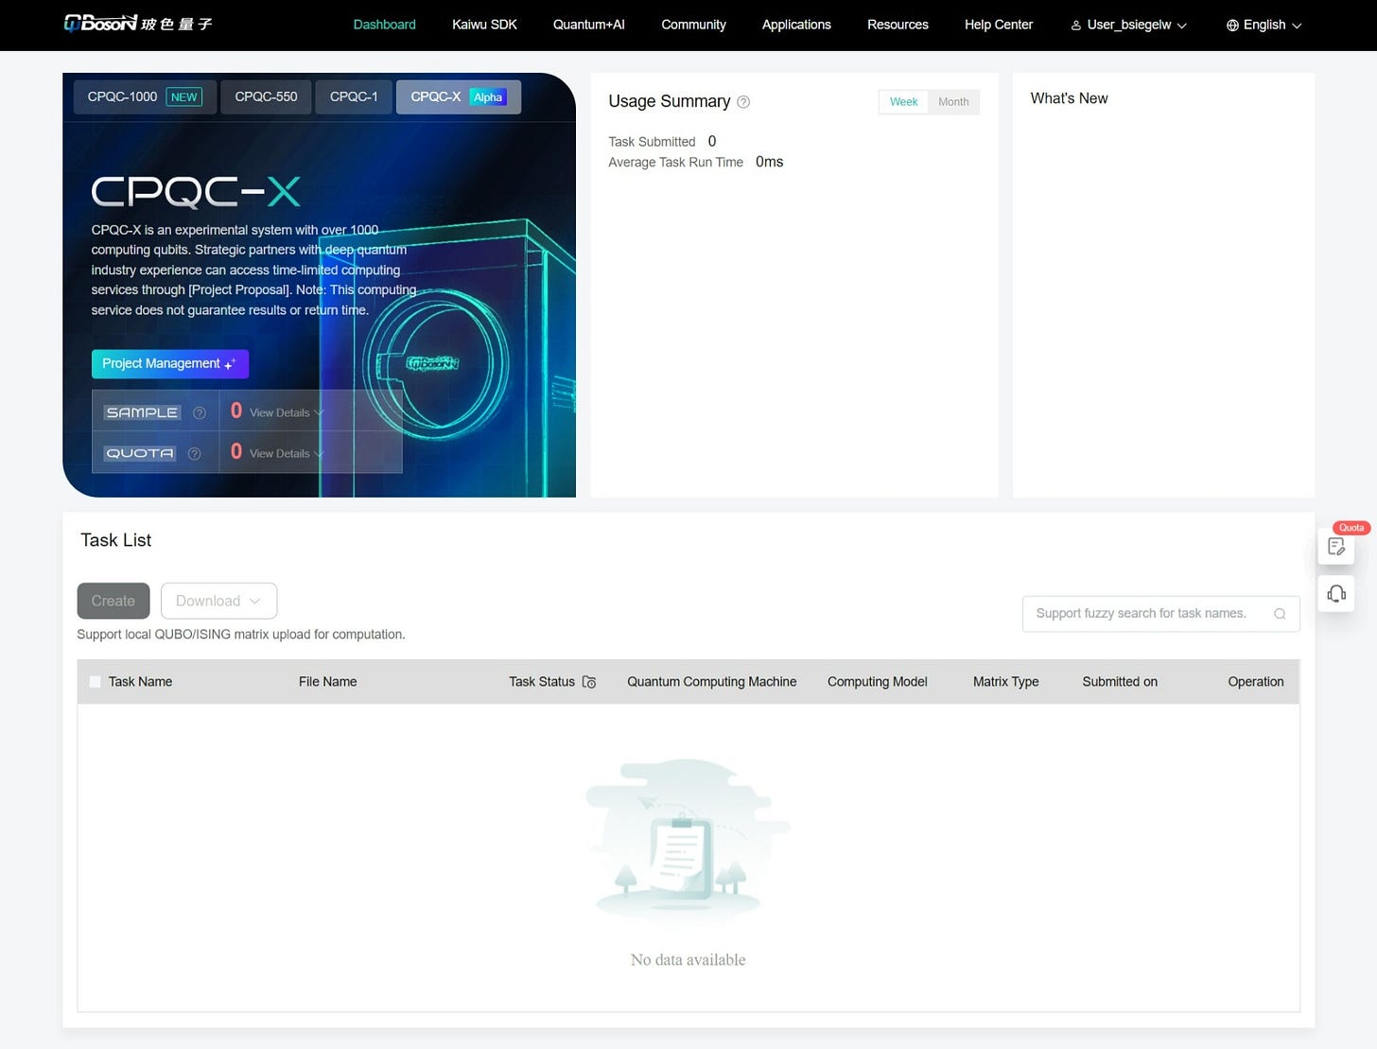Open the Usage Summary help icon
Screen dimensions: 1377x1049
coord(743,102)
